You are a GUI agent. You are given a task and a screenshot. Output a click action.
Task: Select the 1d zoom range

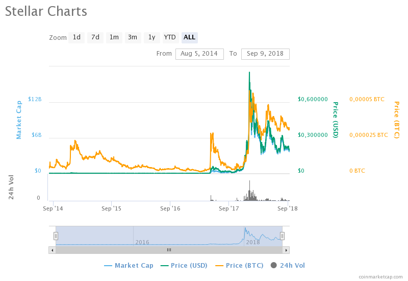(76, 37)
